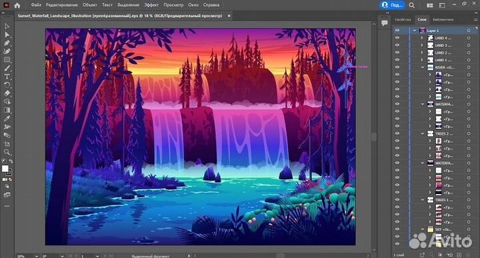Click the target circle of Layer 1
The height and width of the screenshot is (258, 480).
pos(469,31)
